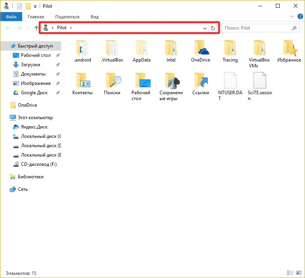
Task: Select Загрузки in the sidebar
Action: [31, 65]
